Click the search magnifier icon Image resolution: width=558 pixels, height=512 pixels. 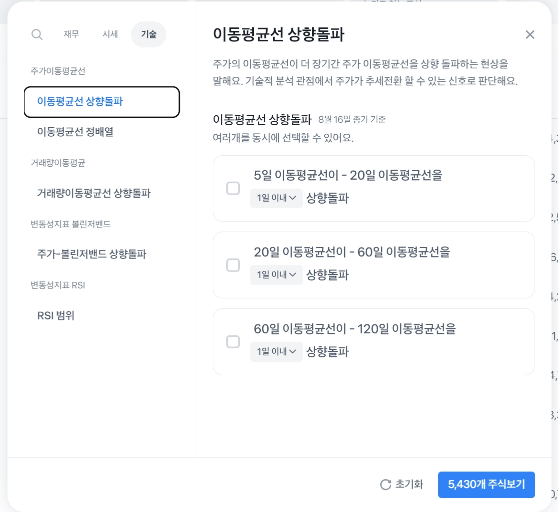[x=37, y=34]
